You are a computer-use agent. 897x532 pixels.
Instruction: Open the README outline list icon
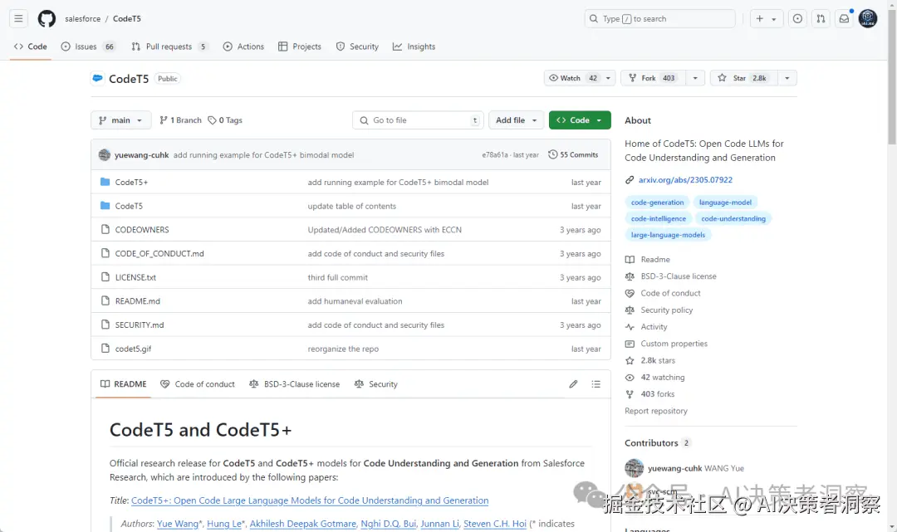coord(596,384)
